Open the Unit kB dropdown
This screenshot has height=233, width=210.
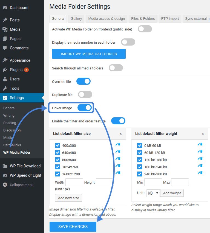tap(153, 193)
